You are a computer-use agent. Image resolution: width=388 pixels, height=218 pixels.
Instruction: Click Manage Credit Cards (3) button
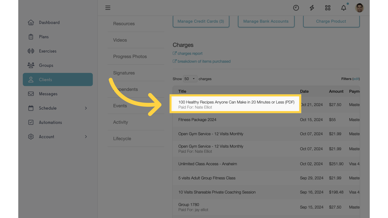201,21
